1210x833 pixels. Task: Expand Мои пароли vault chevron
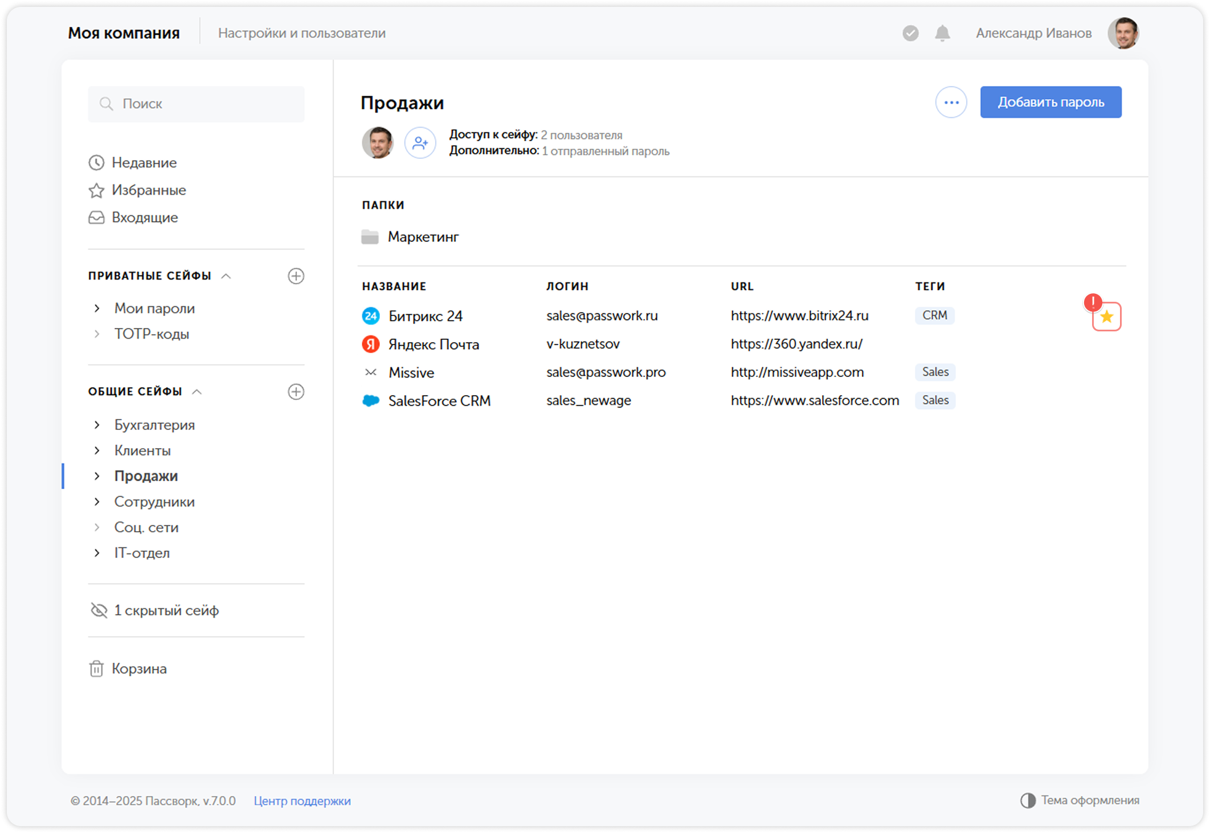coord(97,308)
